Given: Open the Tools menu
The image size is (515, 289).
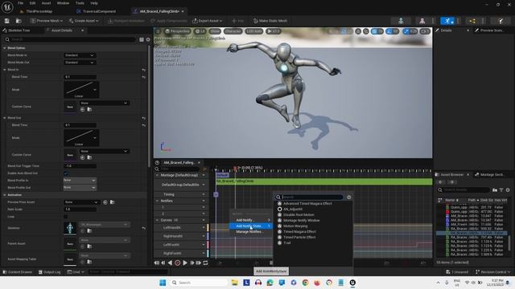Looking at the screenshot, I should coord(80,3).
